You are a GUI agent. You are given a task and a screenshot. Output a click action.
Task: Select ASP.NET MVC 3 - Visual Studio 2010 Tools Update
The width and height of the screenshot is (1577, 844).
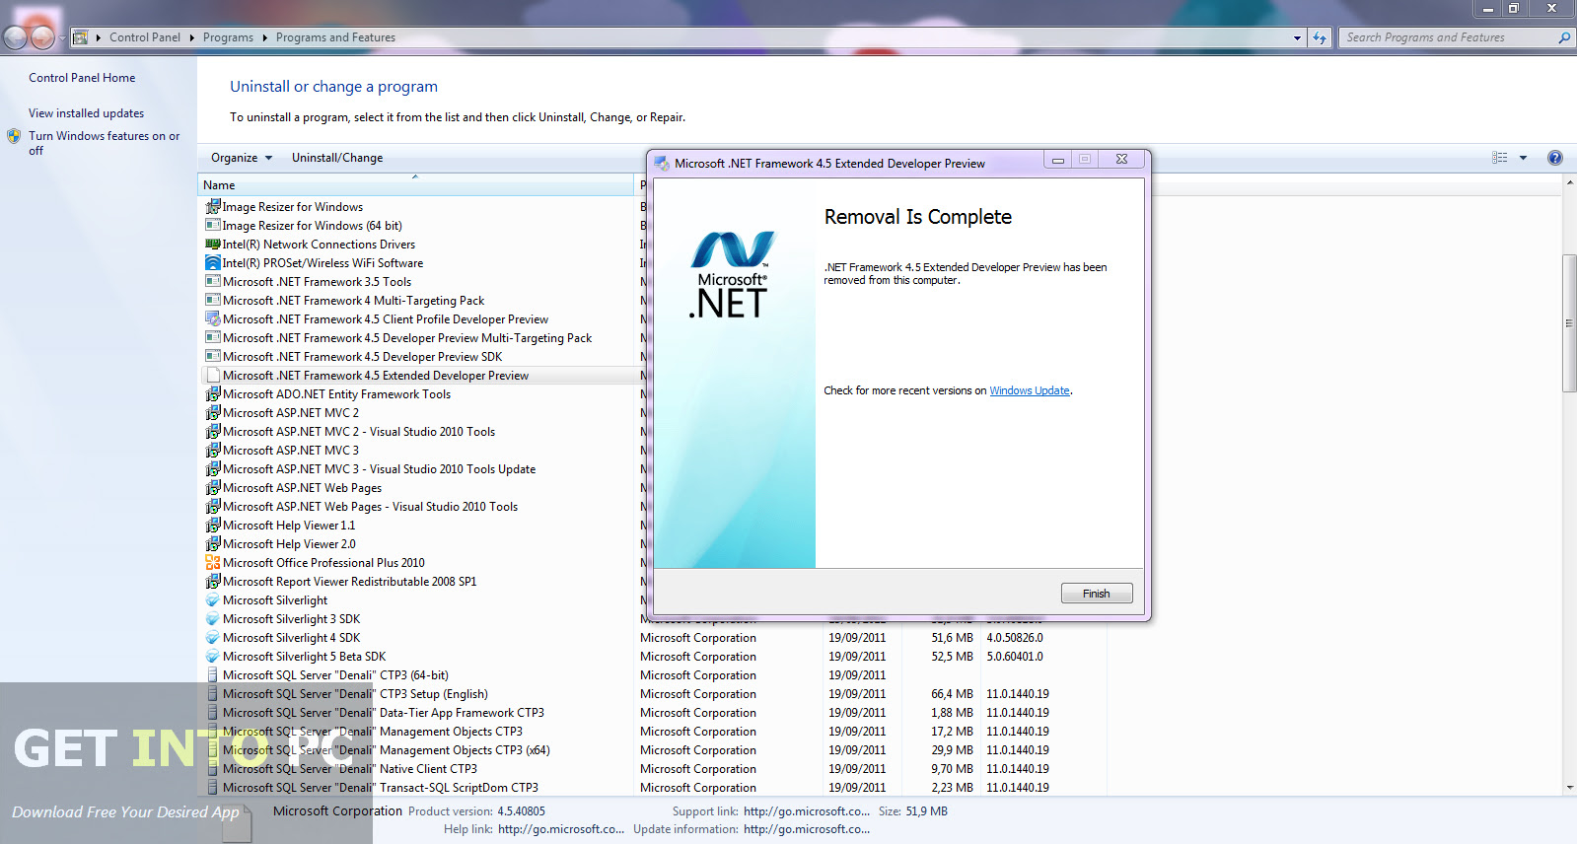click(x=379, y=469)
